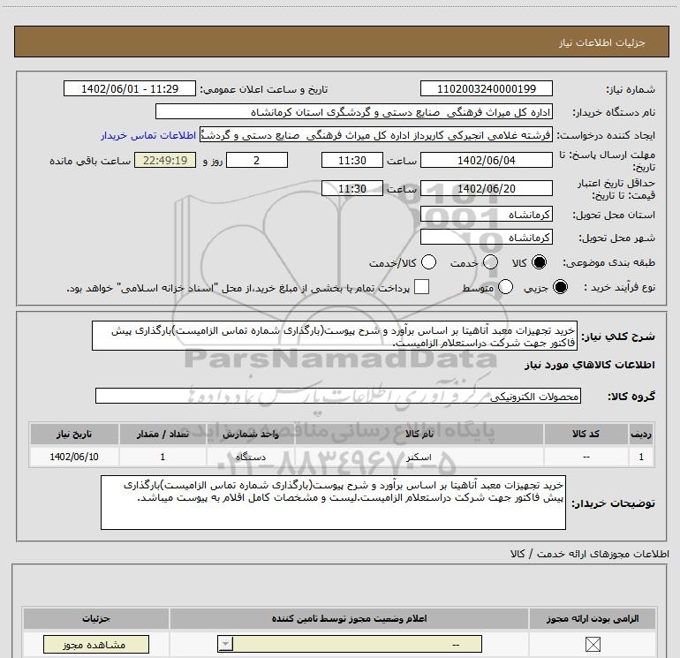Click the delivery province field کرمانشاه
Image resolution: width=680 pixels, height=658 pixels.
point(486,214)
